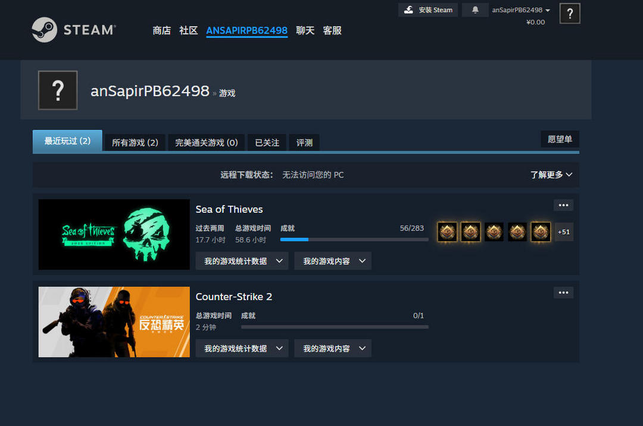The width and height of the screenshot is (643, 426).
Task: Click the Steam logo in the header
Action: point(74,30)
